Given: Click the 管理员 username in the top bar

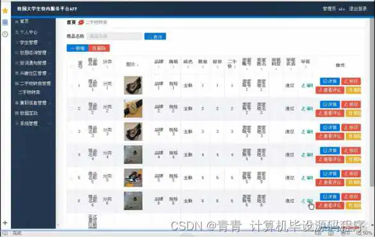Looking at the screenshot, I should click(x=333, y=8).
